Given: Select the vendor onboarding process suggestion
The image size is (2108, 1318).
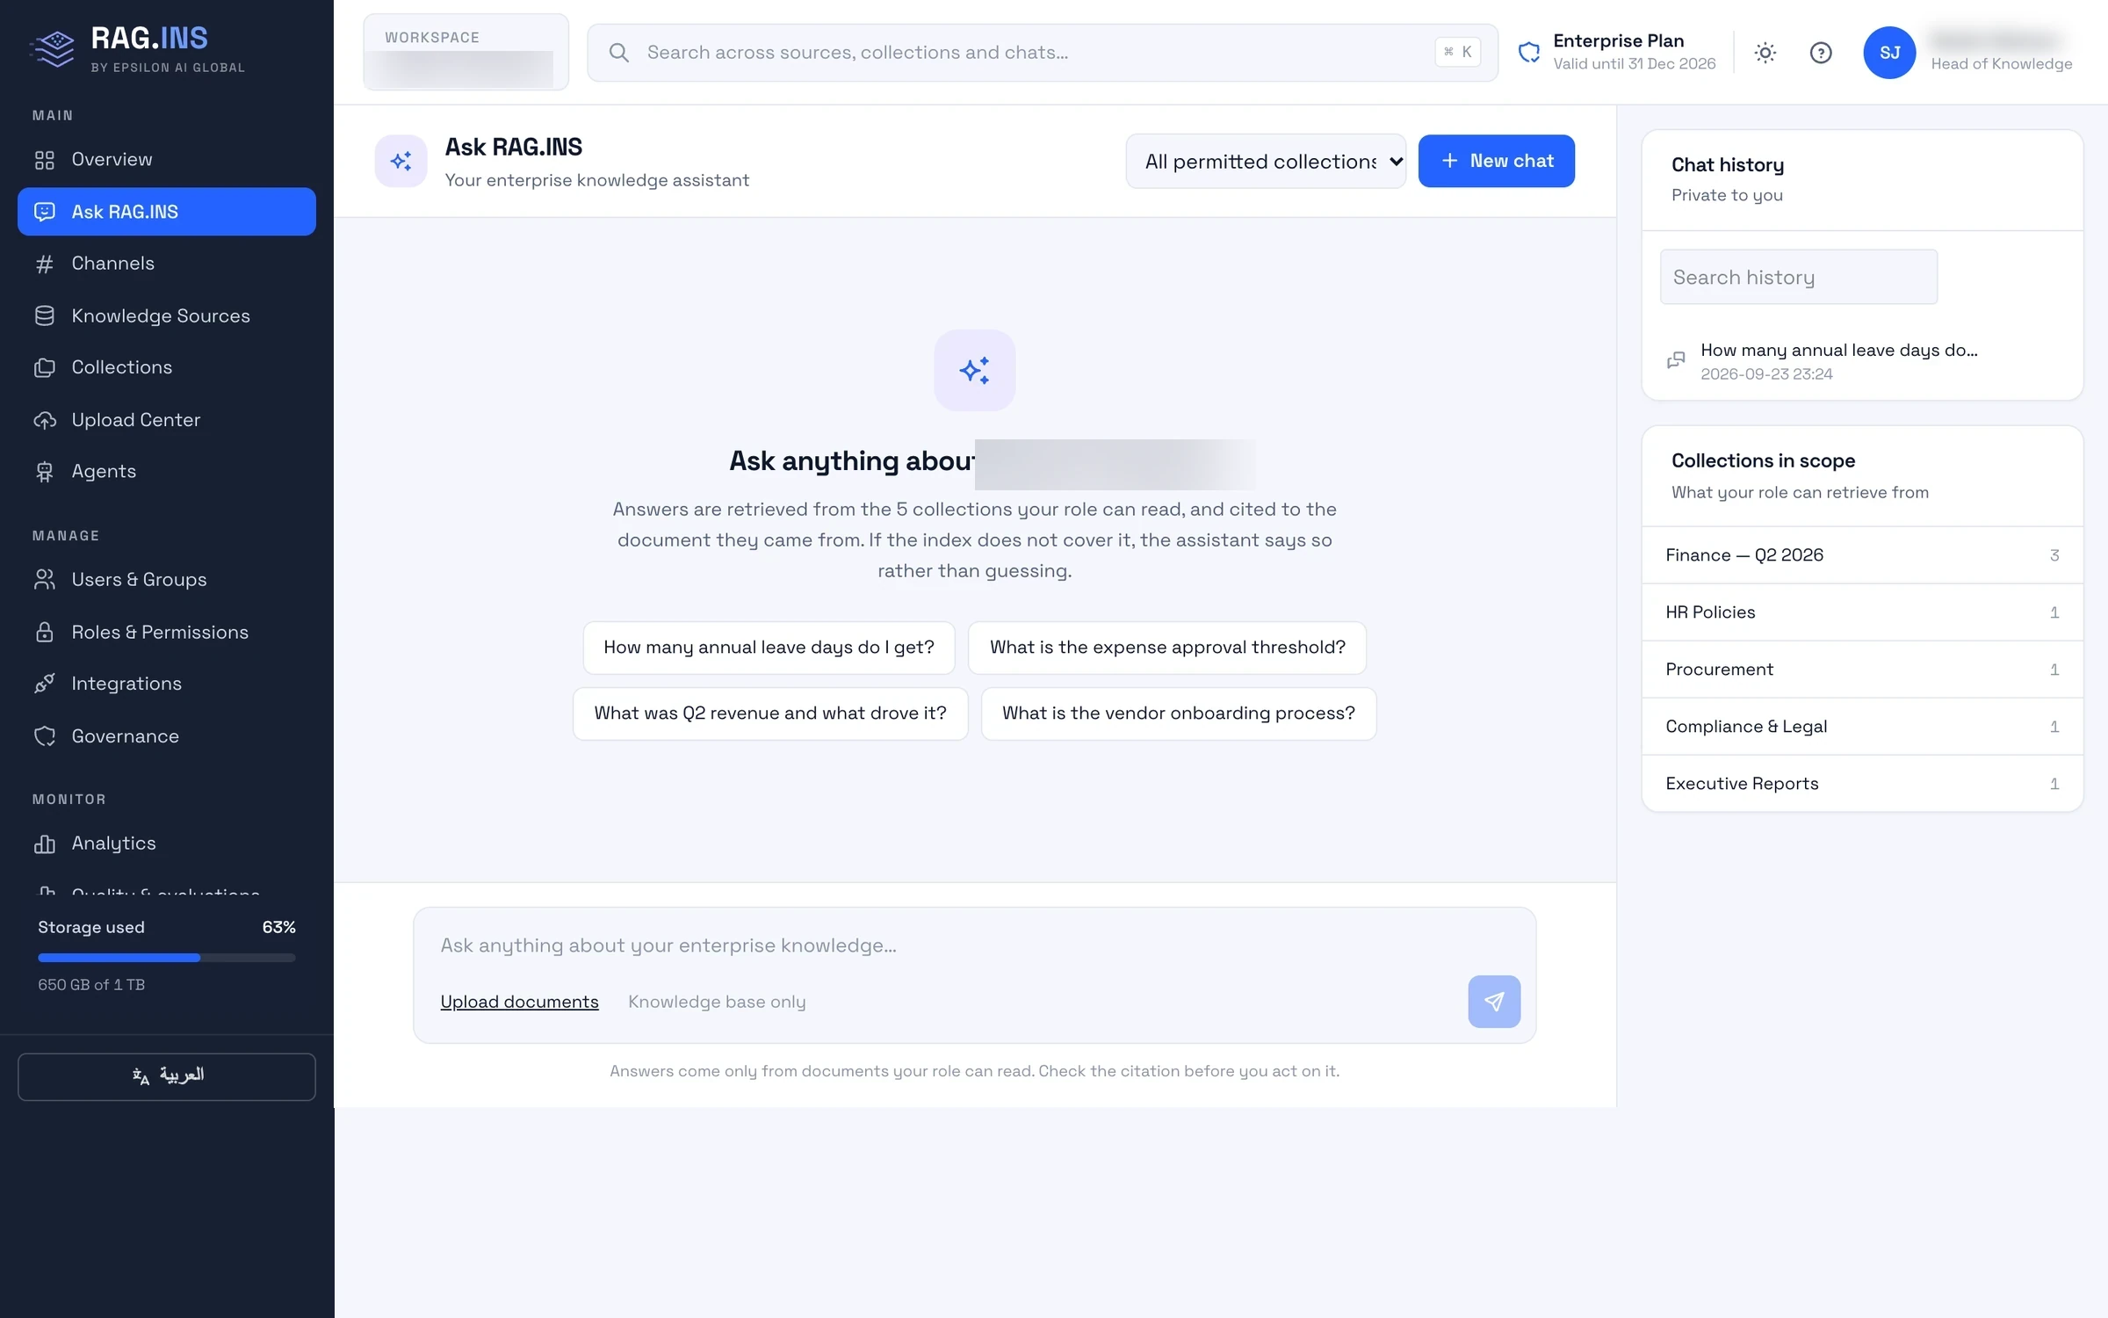Looking at the screenshot, I should pyautogui.click(x=1179, y=713).
